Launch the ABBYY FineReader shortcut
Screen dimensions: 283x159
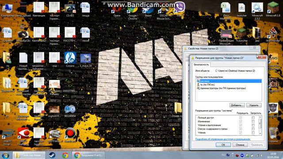click(x=23, y=136)
